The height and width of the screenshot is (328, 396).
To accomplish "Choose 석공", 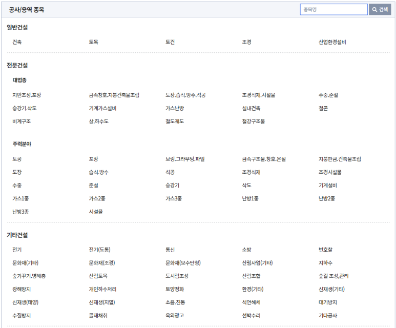I will 170,172.
